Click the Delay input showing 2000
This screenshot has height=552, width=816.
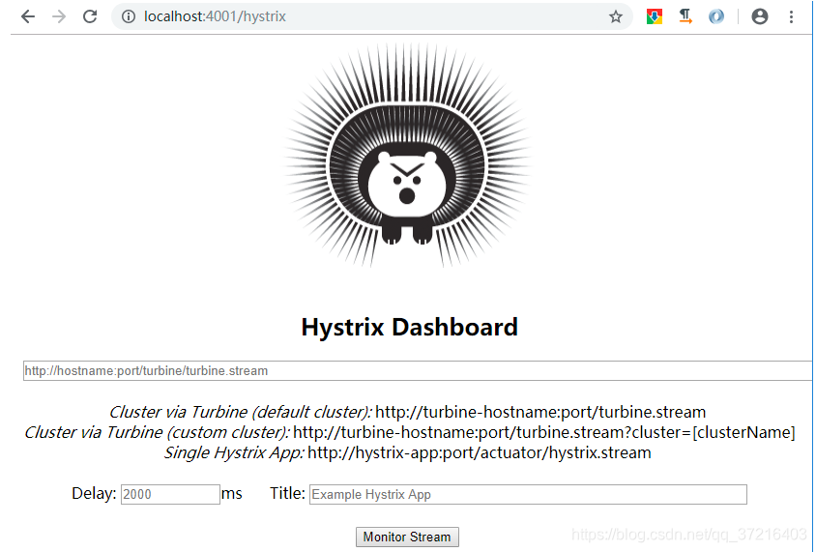pyautogui.click(x=170, y=494)
